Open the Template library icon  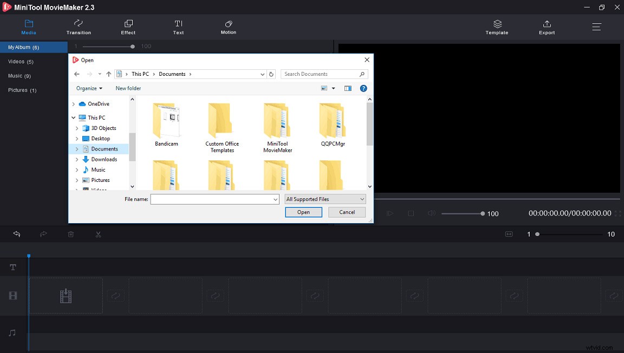coord(497,24)
